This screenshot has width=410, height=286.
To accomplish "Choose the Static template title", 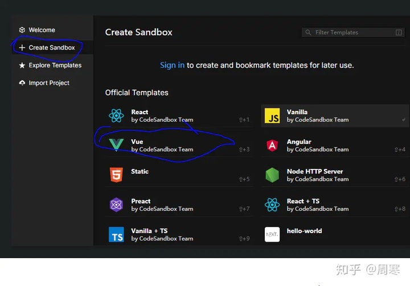I will [140, 172].
